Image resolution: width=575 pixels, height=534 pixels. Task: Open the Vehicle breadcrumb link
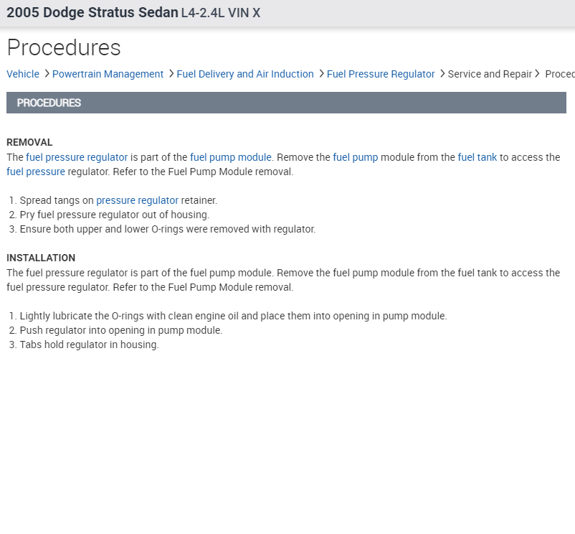[23, 74]
